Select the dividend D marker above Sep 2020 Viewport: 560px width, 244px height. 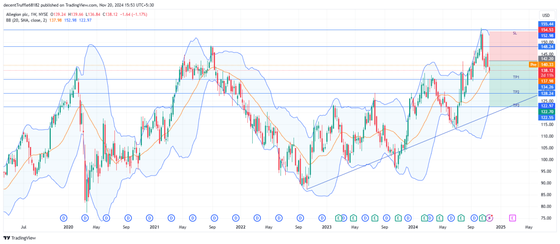point(128,217)
